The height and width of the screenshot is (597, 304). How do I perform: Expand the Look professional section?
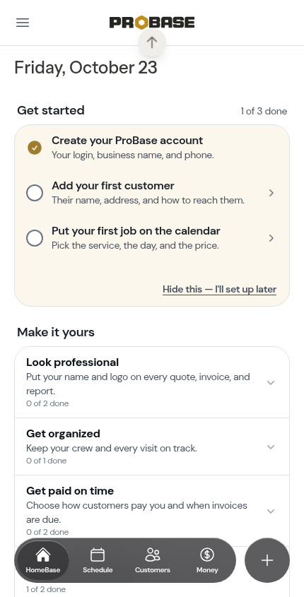pyautogui.click(x=152, y=382)
